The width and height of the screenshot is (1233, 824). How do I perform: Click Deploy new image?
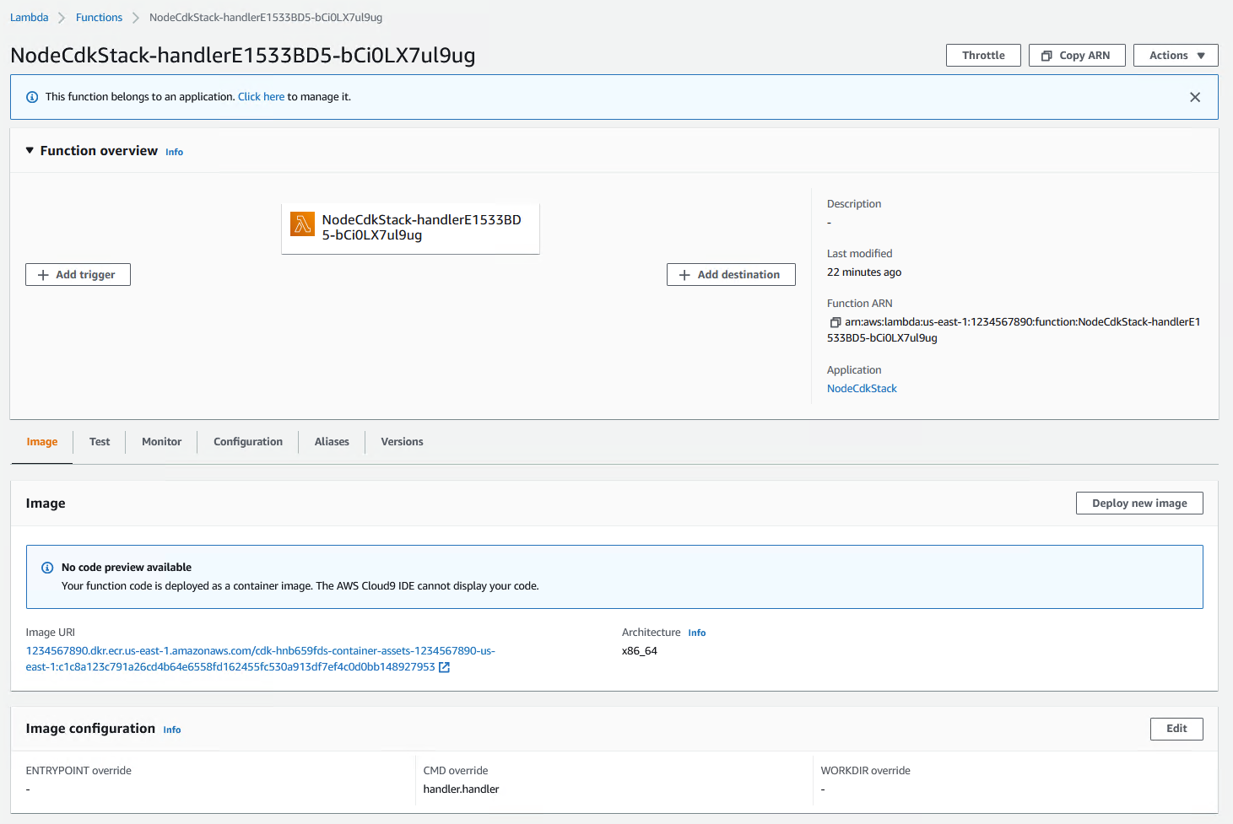(x=1138, y=503)
